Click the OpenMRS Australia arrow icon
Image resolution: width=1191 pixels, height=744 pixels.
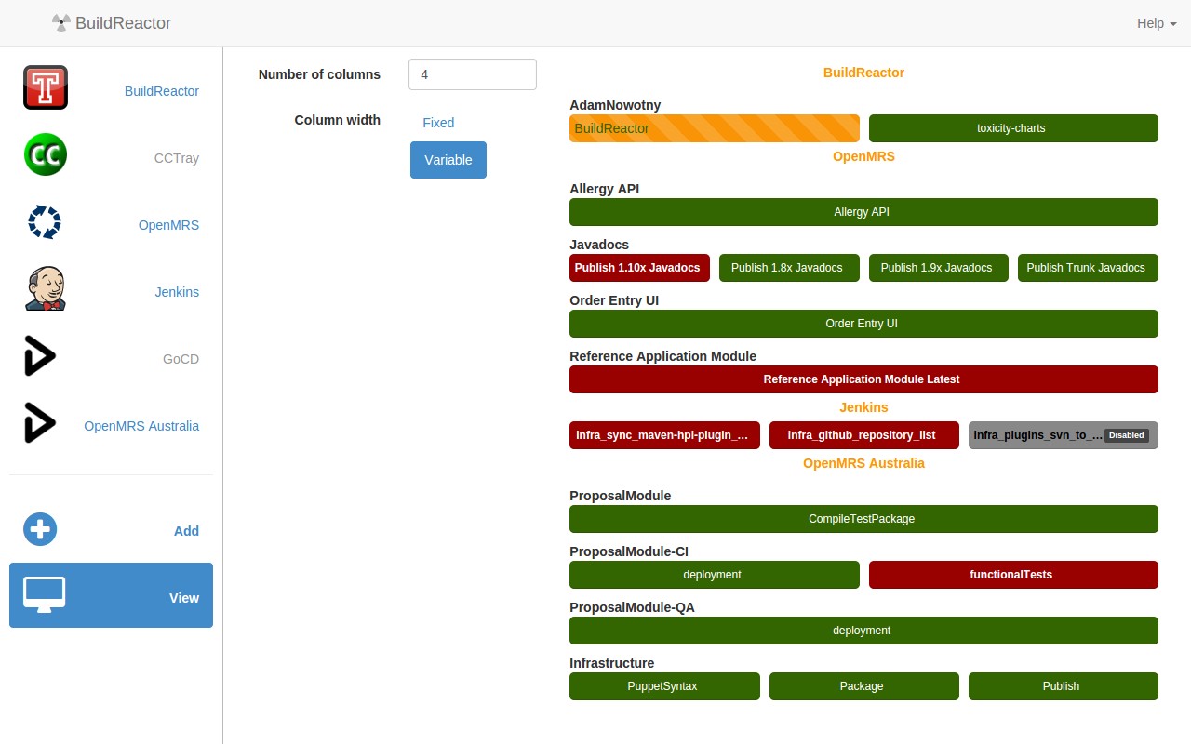(x=40, y=423)
